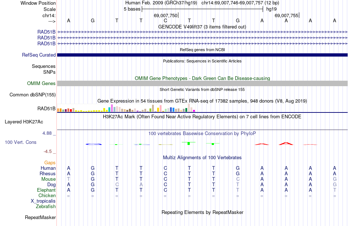Click the 100 vertebrates Basewise Conservation title

202,133
